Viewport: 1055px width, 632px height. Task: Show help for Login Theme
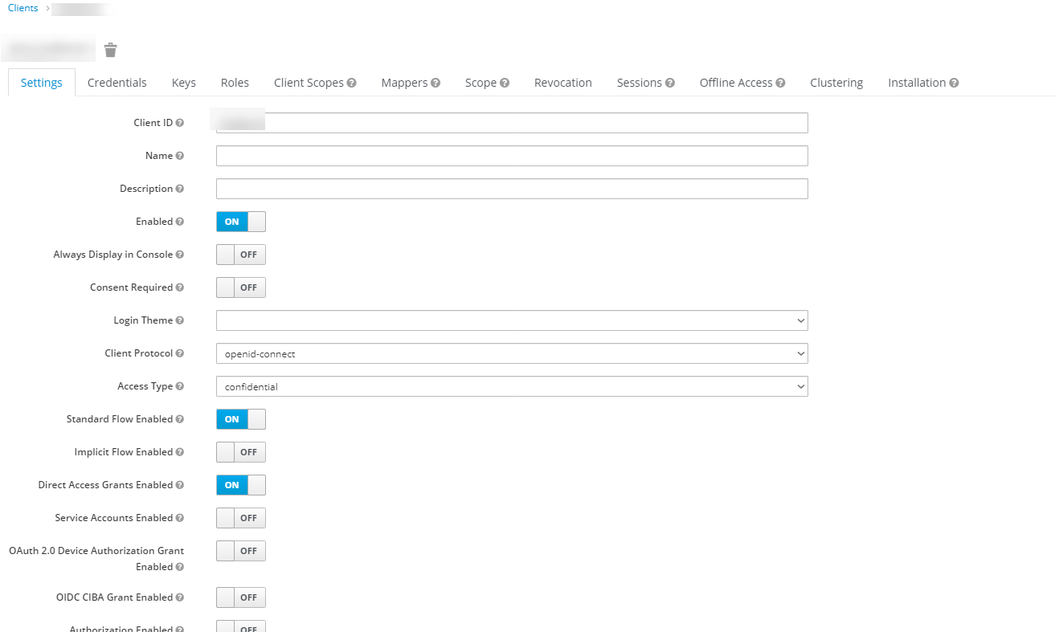[x=180, y=320]
